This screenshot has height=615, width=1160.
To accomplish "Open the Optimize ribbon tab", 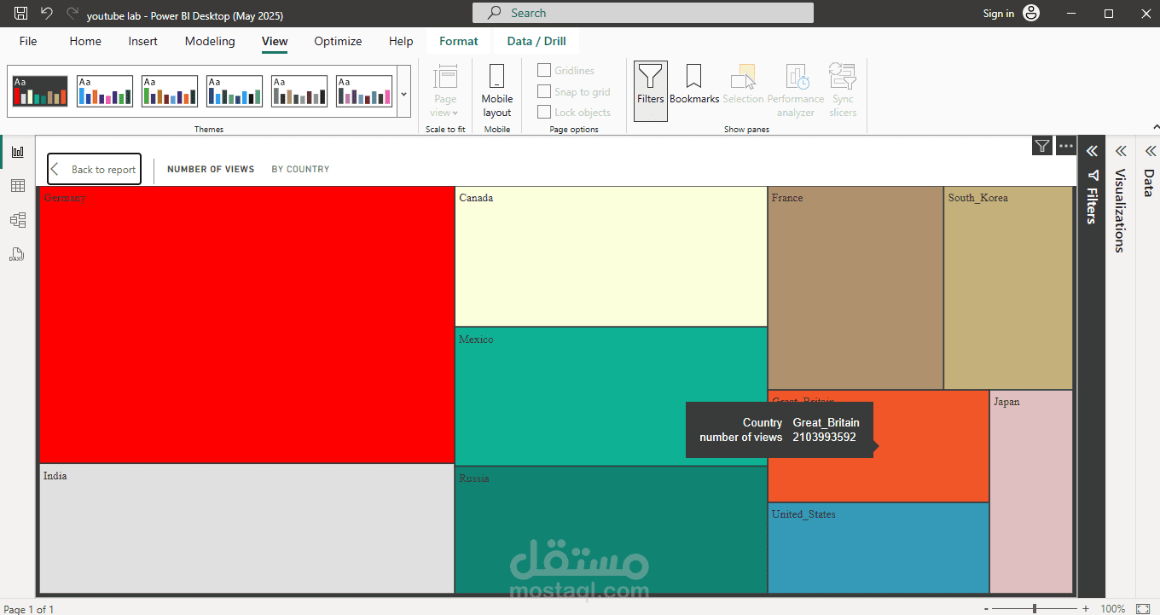I will point(338,41).
